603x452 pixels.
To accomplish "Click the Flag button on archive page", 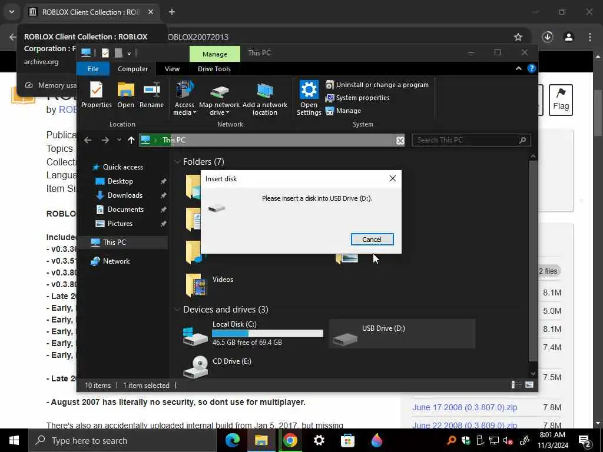I will (x=561, y=100).
